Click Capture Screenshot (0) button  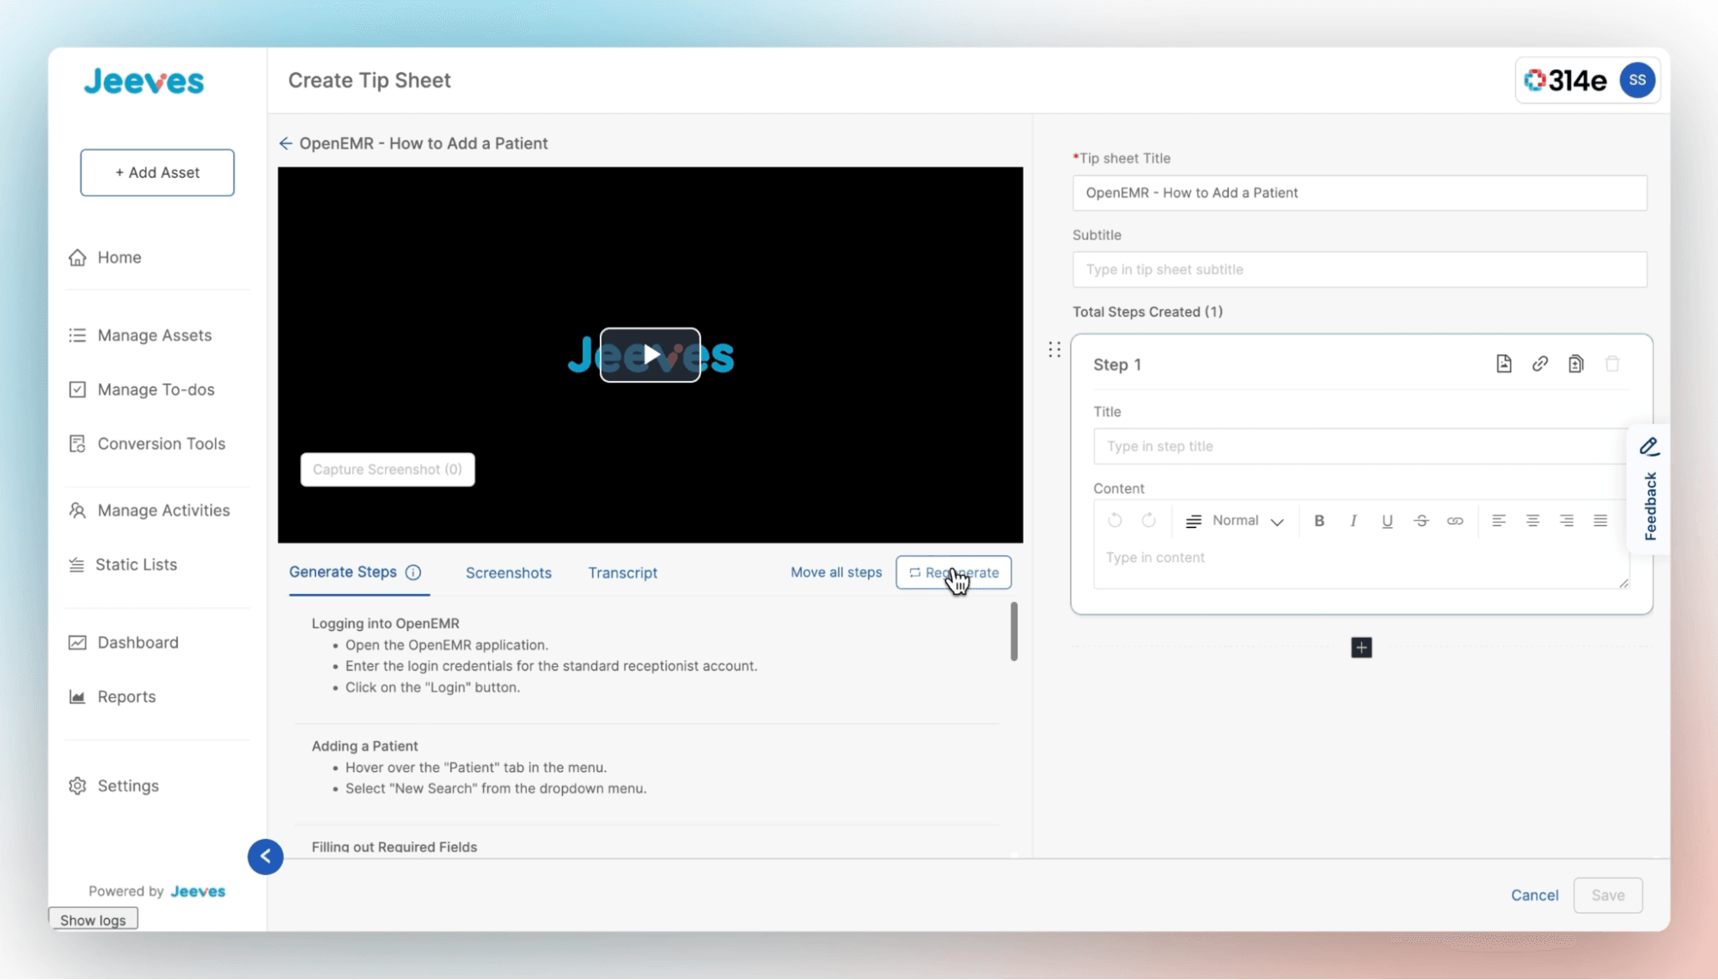388,469
